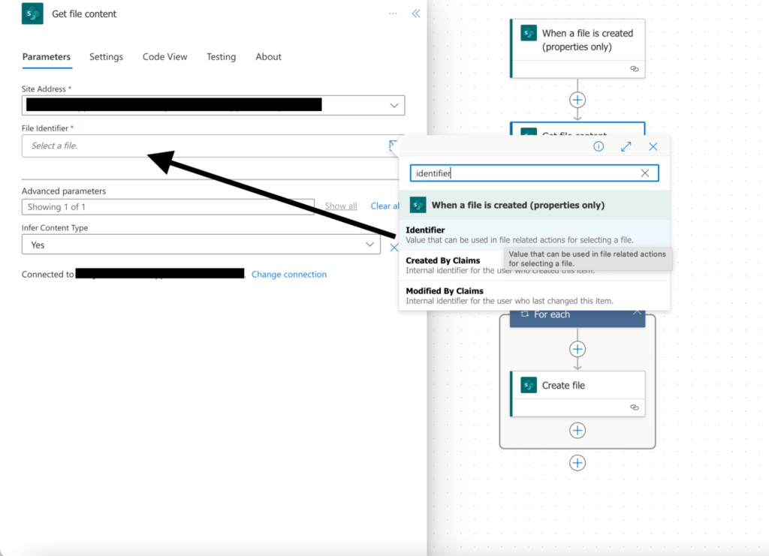769x556 pixels.
Task: Collapse the action pane with the double chevron
Action: click(416, 13)
